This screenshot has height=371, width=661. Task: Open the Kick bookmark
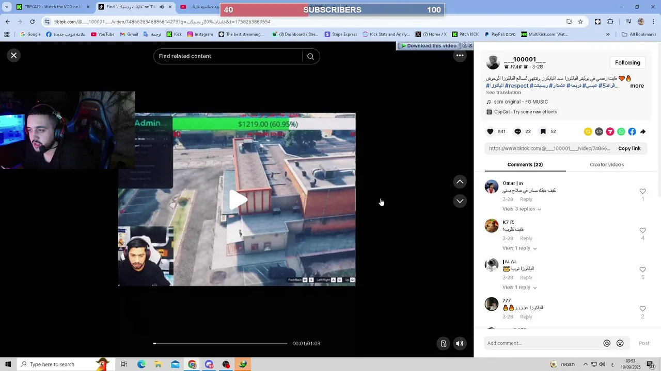[174, 35]
